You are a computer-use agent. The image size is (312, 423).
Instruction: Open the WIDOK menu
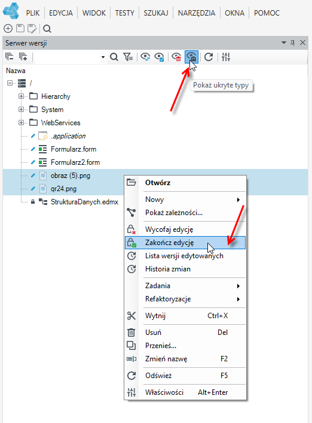tap(94, 13)
